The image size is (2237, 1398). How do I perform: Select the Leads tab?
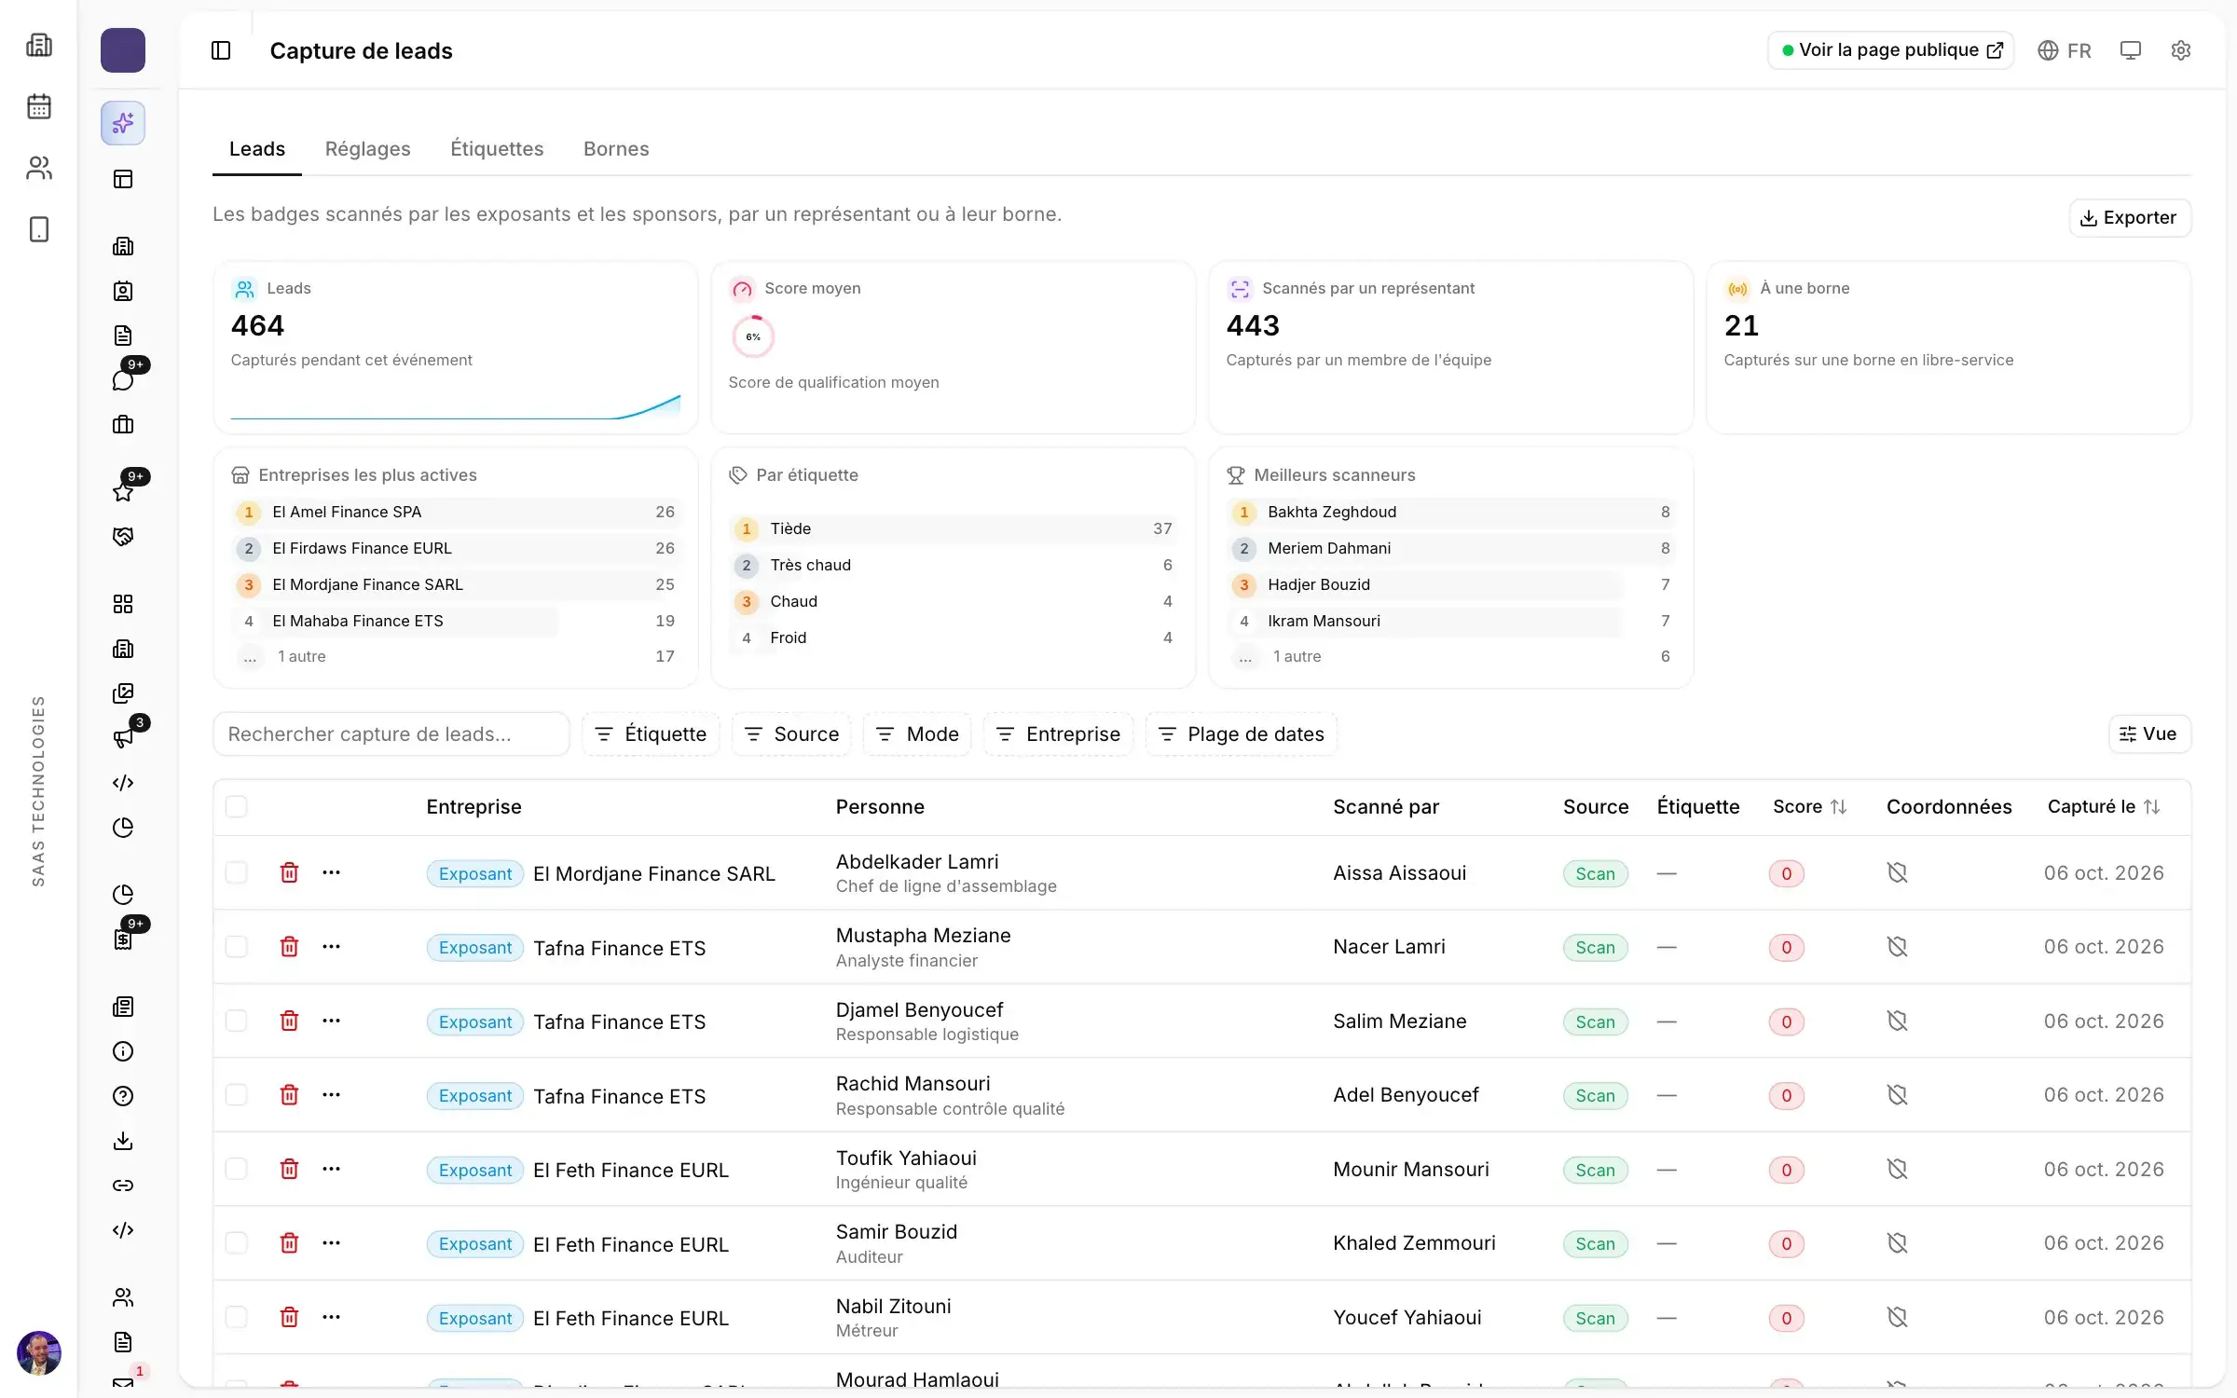pos(257,149)
